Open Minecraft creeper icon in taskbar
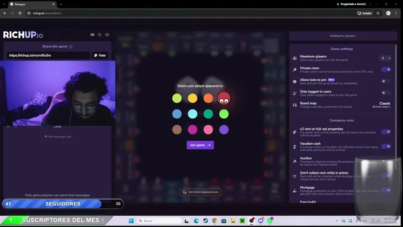 242,221
